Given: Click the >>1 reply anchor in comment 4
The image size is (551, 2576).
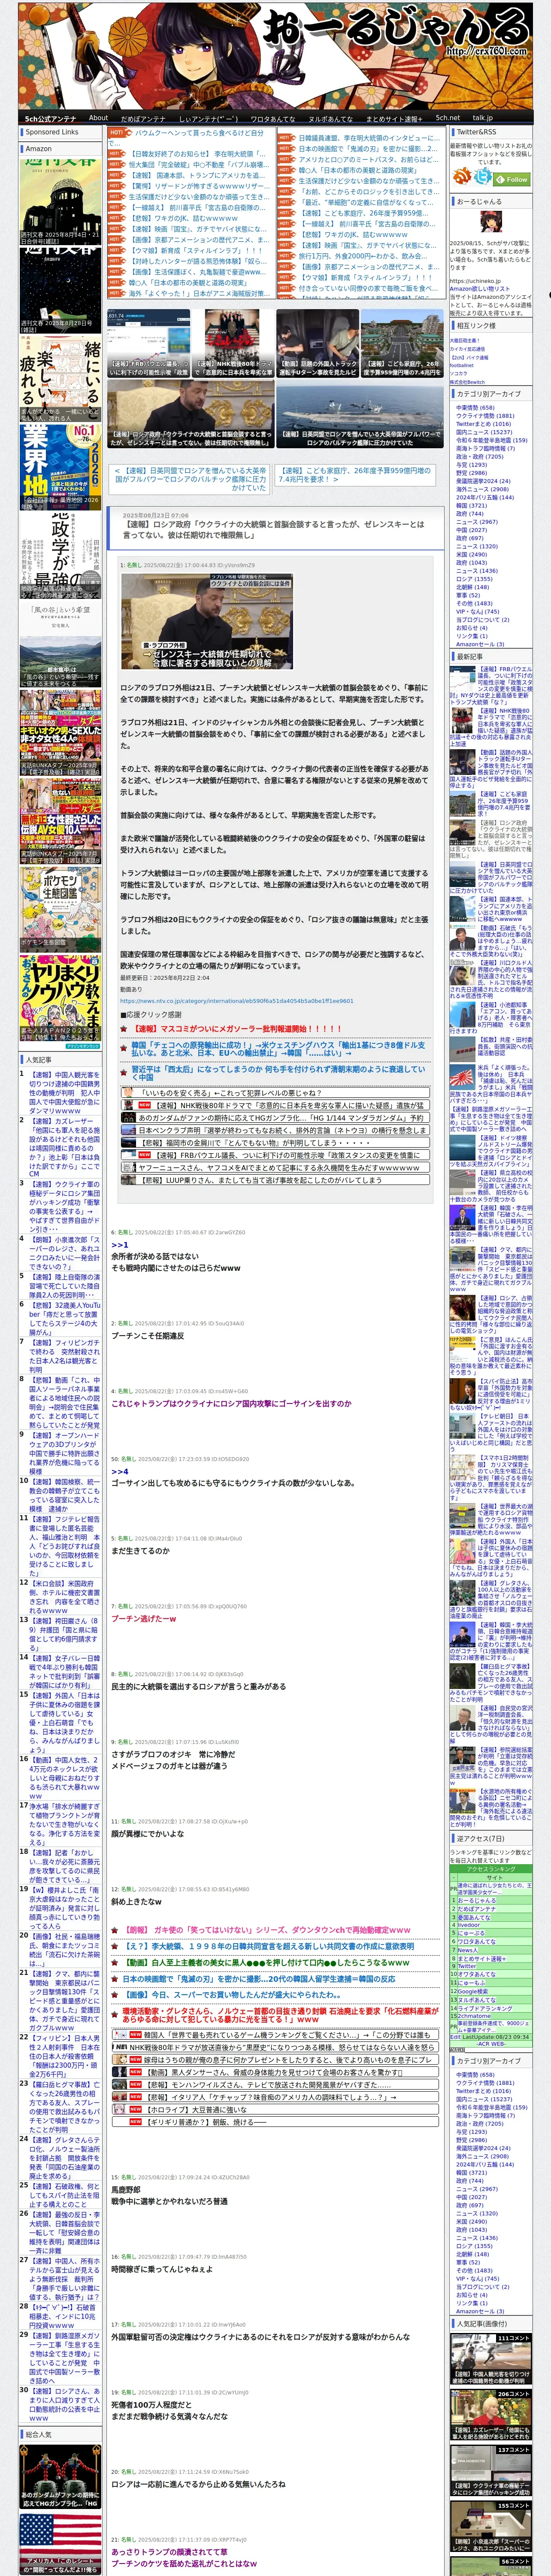Looking at the screenshot, I should [119, 1245].
